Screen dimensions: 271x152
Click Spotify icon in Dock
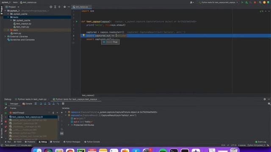pos(163,150)
